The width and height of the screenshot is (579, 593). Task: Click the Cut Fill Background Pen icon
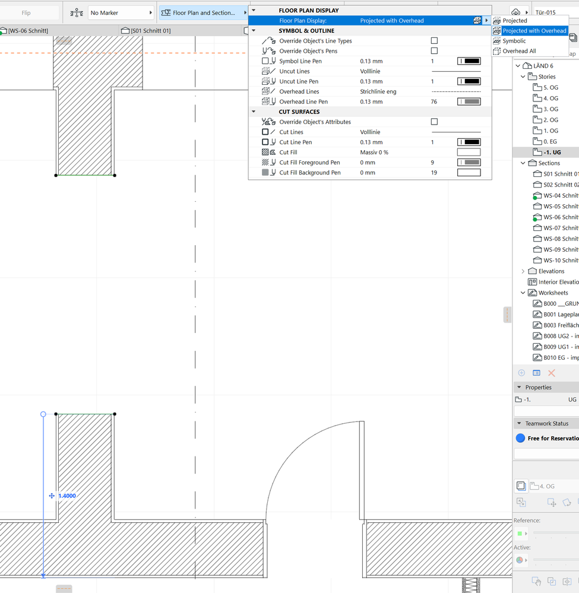tap(268, 173)
